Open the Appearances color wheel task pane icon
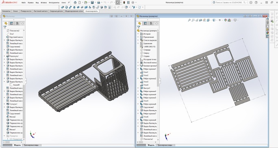The image size is (278, 148). (267, 33)
